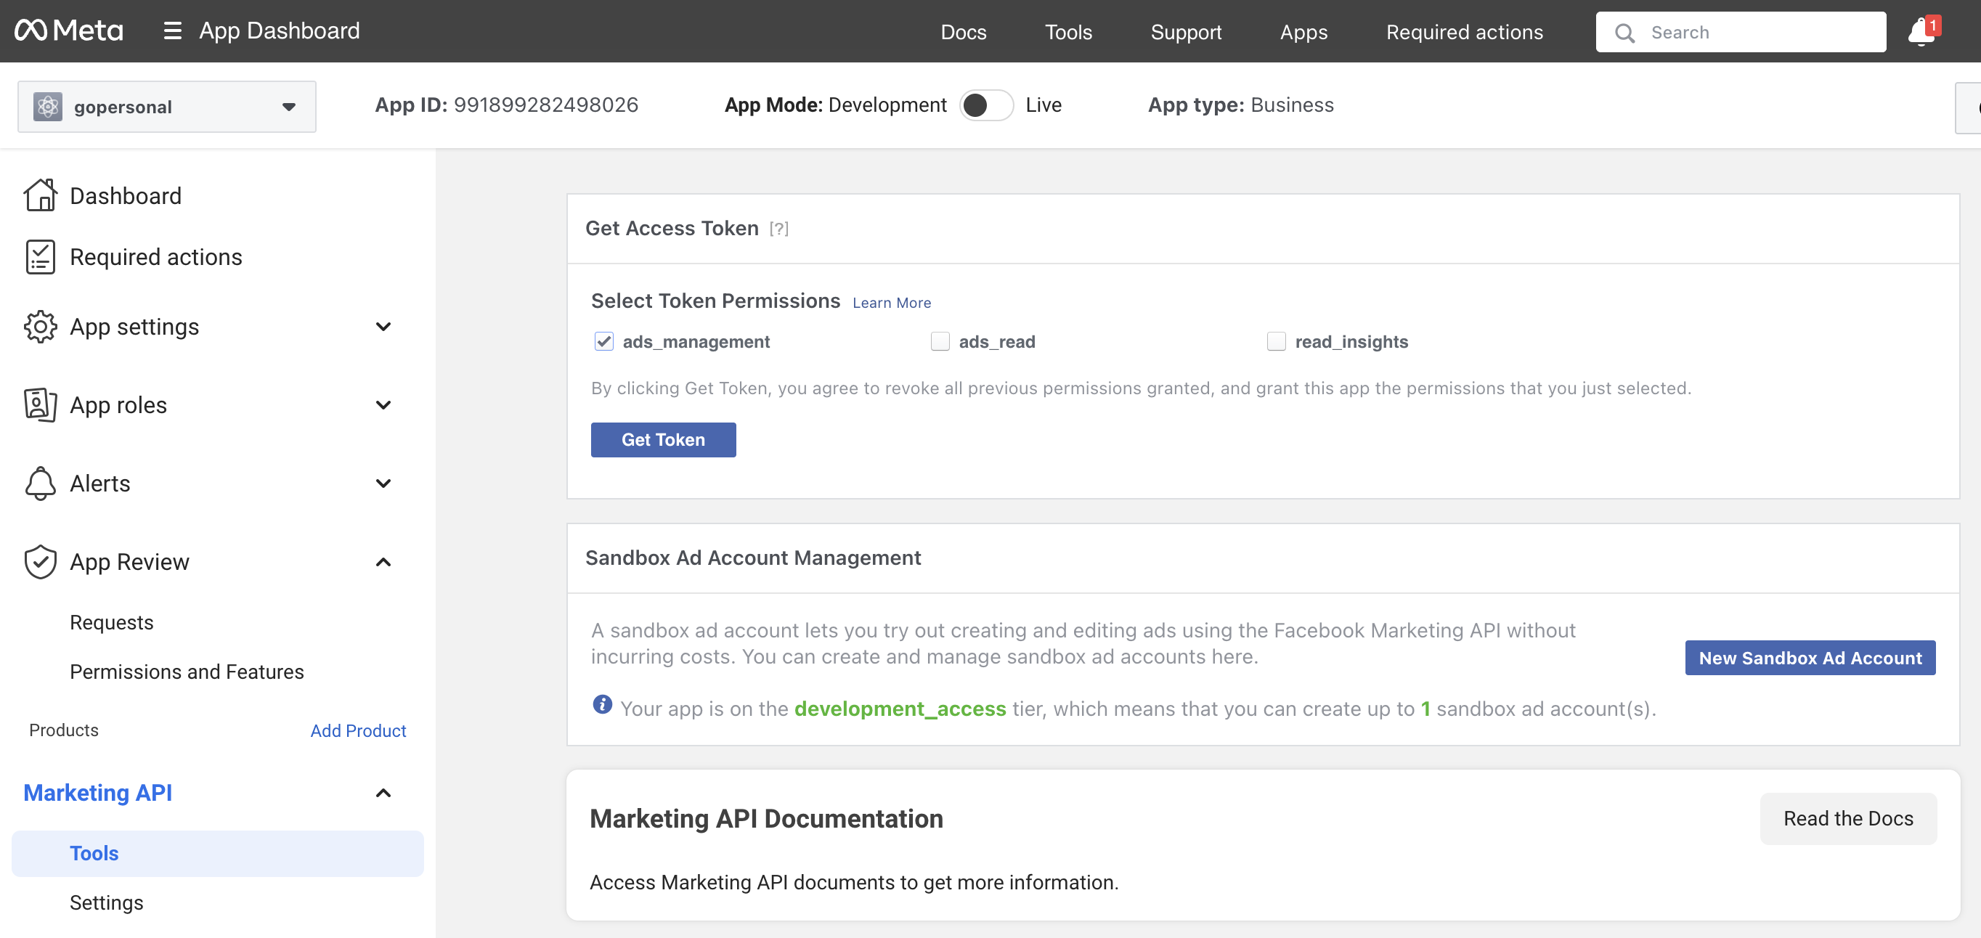Select Permissions and Features in sidebar

tap(187, 672)
